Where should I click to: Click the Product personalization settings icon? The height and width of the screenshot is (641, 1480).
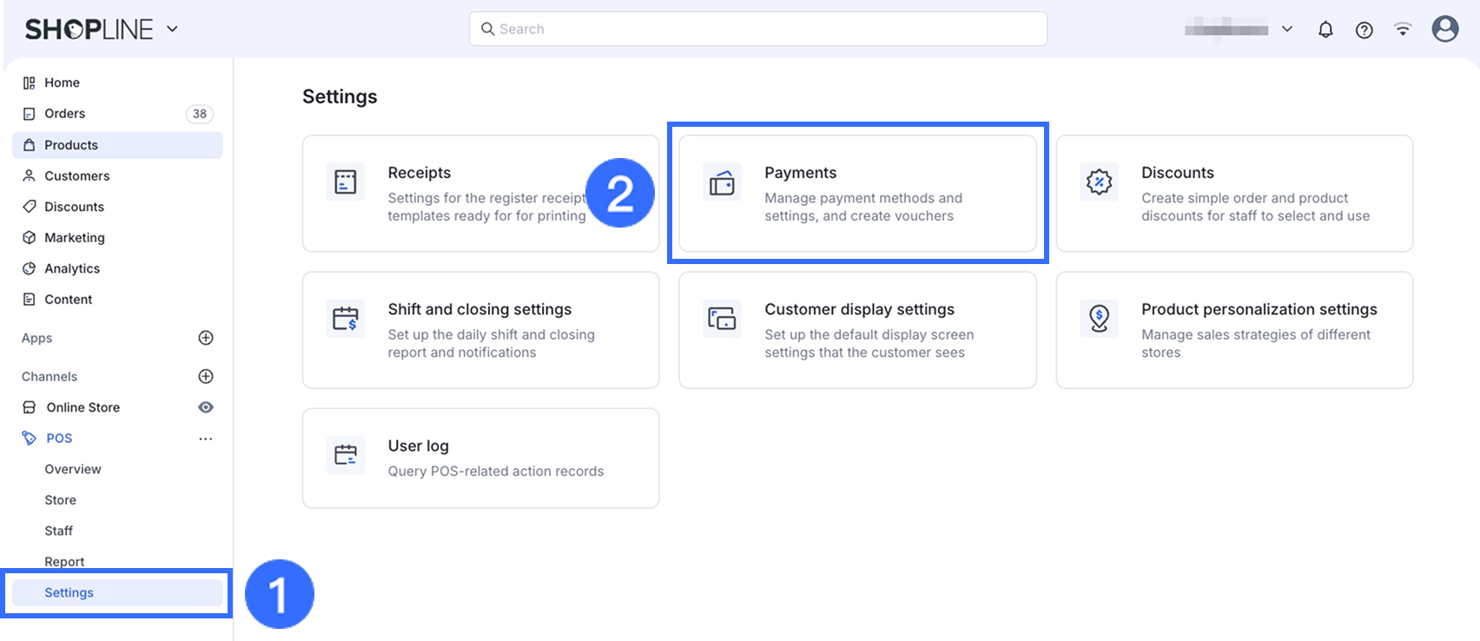tap(1099, 319)
